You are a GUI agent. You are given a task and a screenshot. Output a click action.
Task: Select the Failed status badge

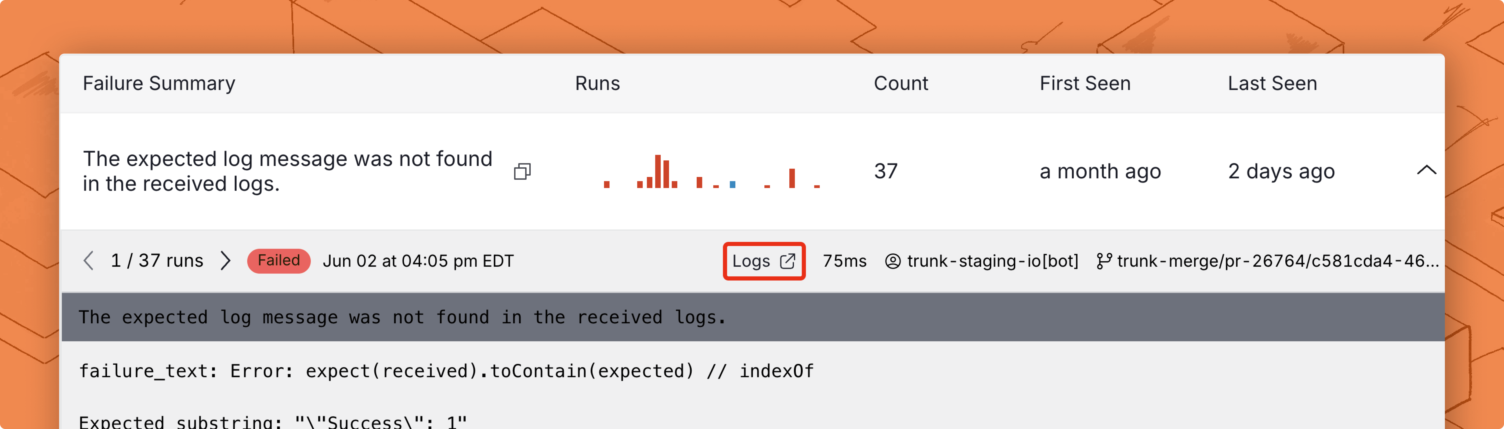point(279,261)
